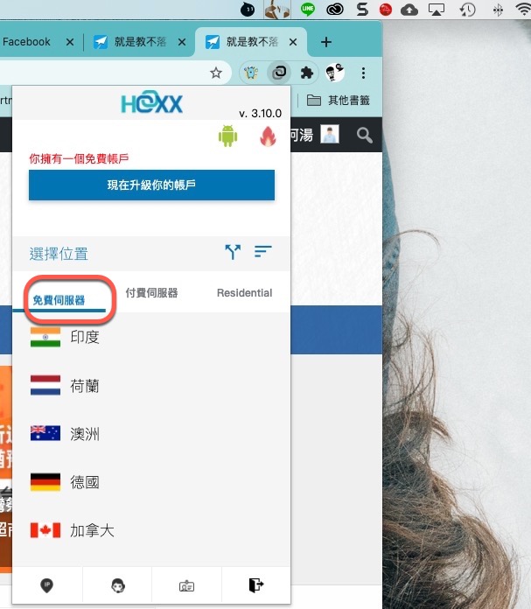Open the sort list icon
The image size is (531, 609).
(x=263, y=251)
